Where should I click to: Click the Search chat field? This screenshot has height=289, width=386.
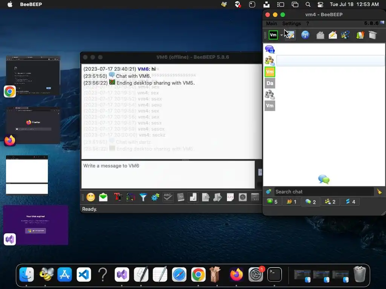point(324,192)
